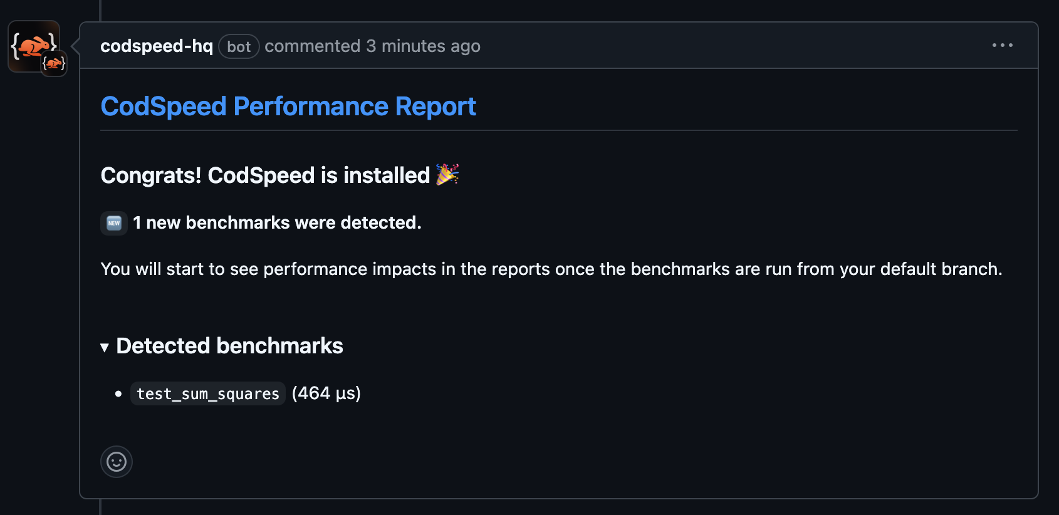Click the small rabbit badge on the avatar corner
The image size is (1059, 515).
(53, 63)
